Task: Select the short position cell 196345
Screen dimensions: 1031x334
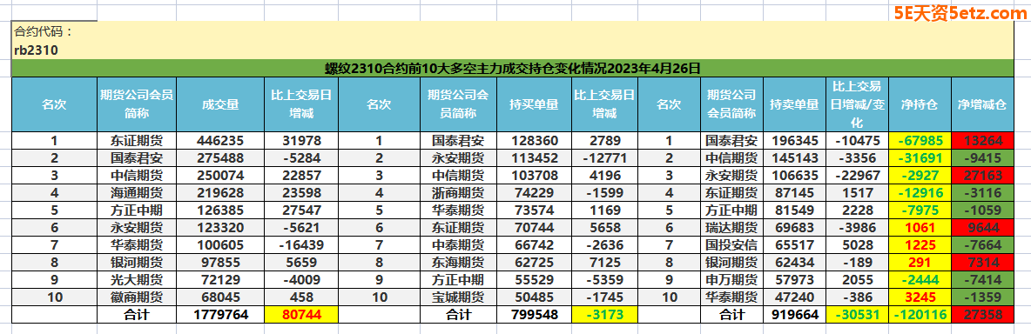Action: (794, 140)
